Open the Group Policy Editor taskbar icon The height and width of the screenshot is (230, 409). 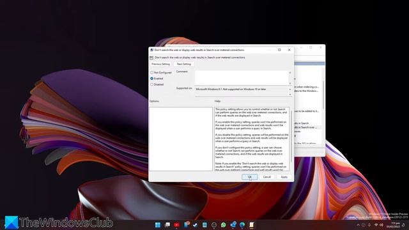pos(251,225)
